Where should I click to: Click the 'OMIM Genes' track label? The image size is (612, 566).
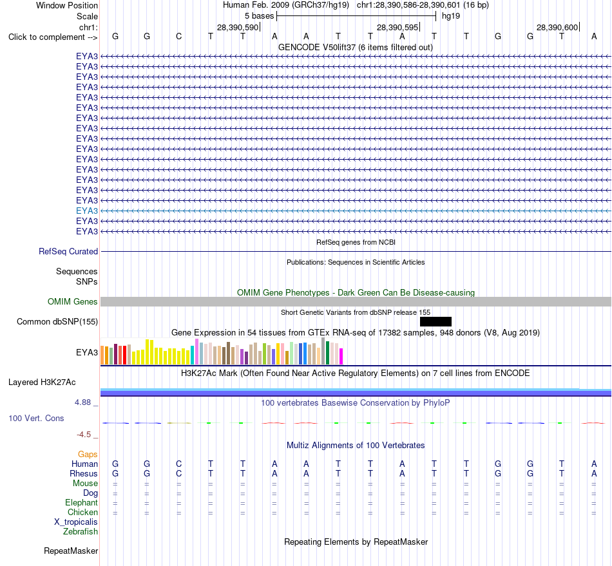coord(73,301)
